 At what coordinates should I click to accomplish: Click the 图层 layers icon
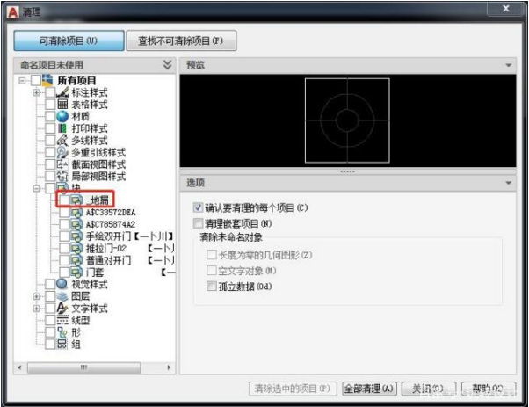[62, 296]
